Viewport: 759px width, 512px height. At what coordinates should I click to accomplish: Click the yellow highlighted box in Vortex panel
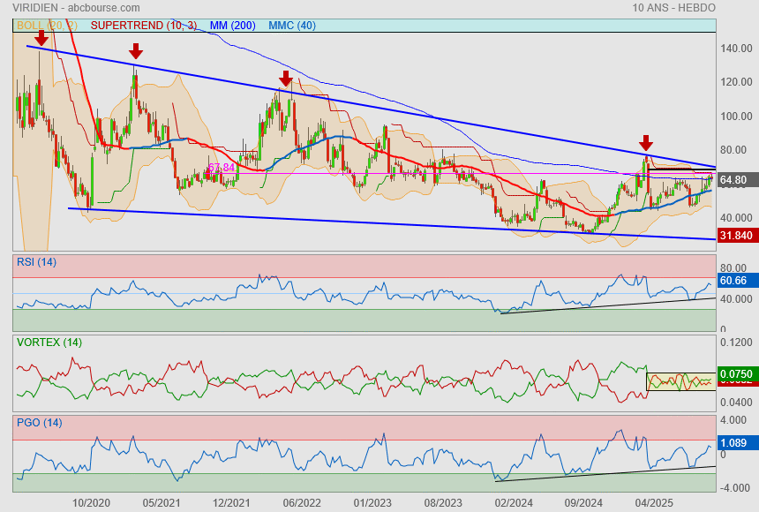click(x=680, y=381)
